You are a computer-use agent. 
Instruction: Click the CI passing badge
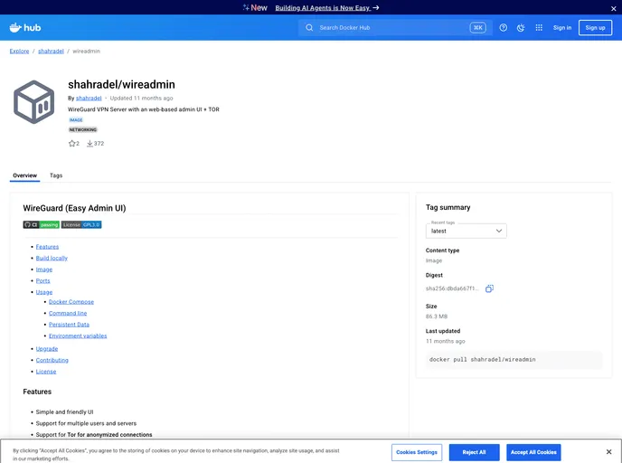click(42, 224)
